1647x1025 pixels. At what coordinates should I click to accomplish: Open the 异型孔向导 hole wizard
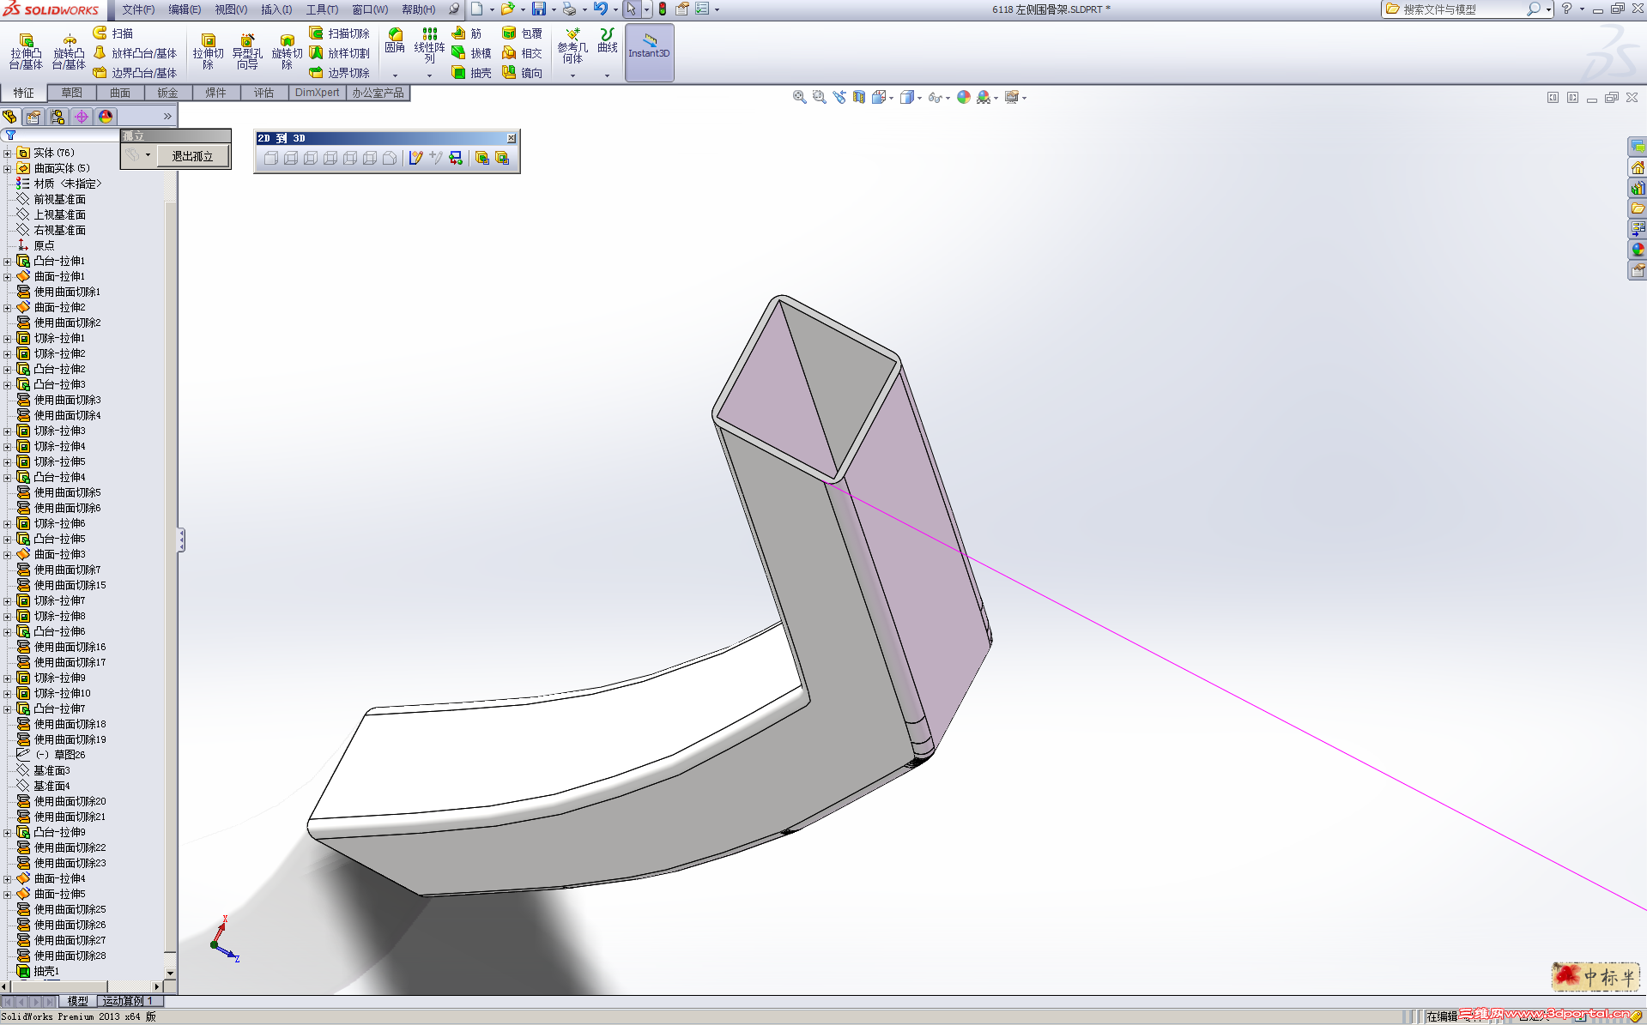pos(247,51)
